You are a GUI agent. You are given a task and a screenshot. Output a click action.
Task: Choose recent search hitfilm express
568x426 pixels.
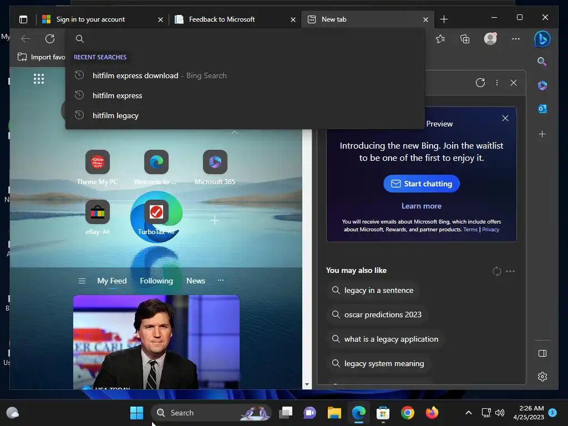click(x=245, y=95)
